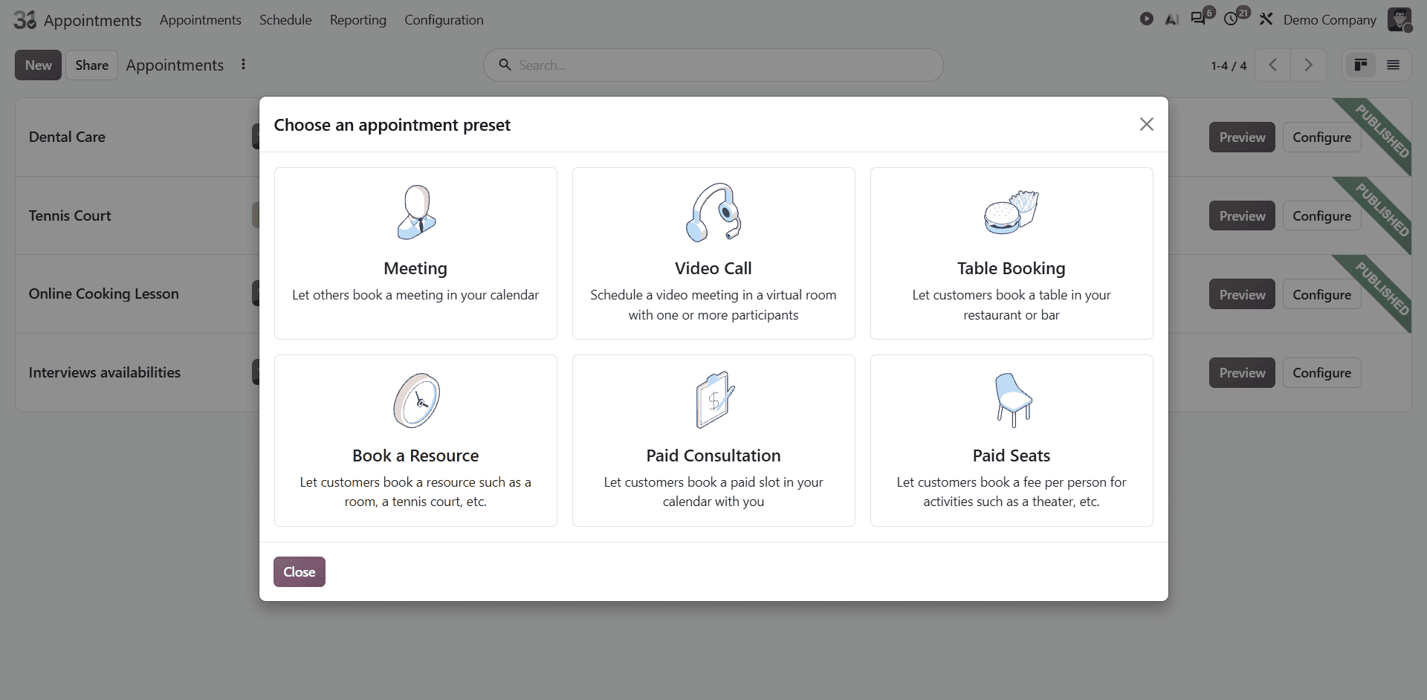The height and width of the screenshot is (700, 1427).
Task: Preview the Interviews availabilities appointment
Action: pyautogui.click(x=1242, y=373)
